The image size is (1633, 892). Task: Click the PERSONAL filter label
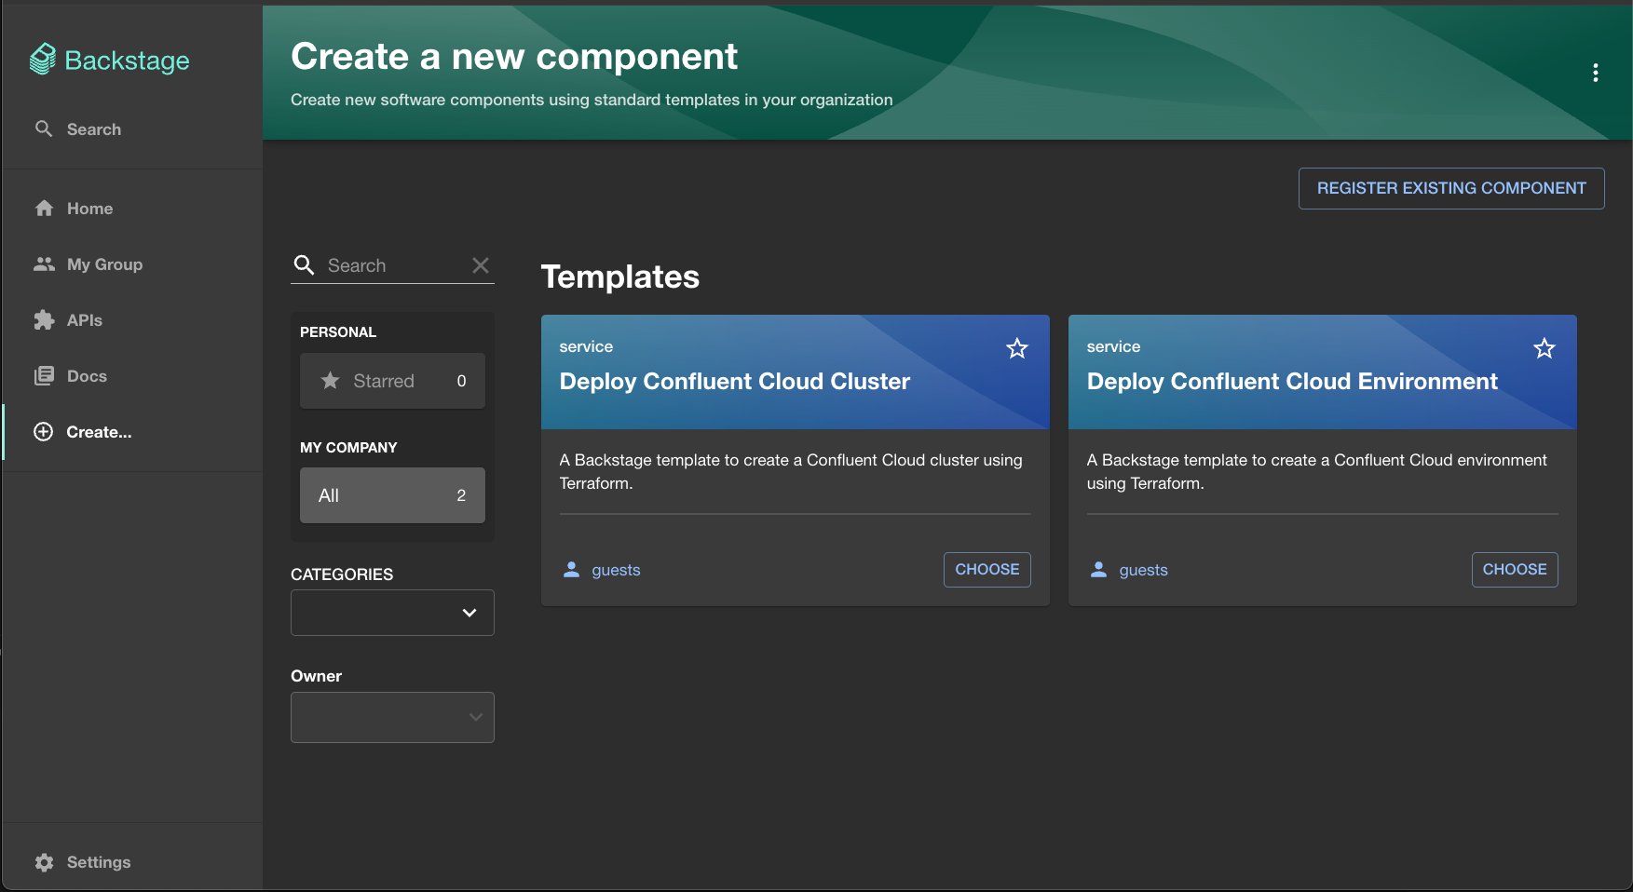coord(338,332)
